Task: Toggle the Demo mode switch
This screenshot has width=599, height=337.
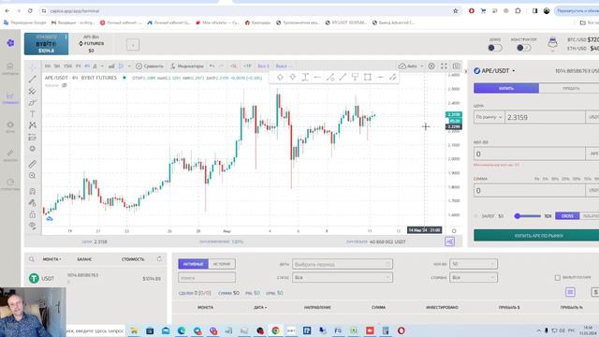Action: pyautogui.click(x=495, y=48)
